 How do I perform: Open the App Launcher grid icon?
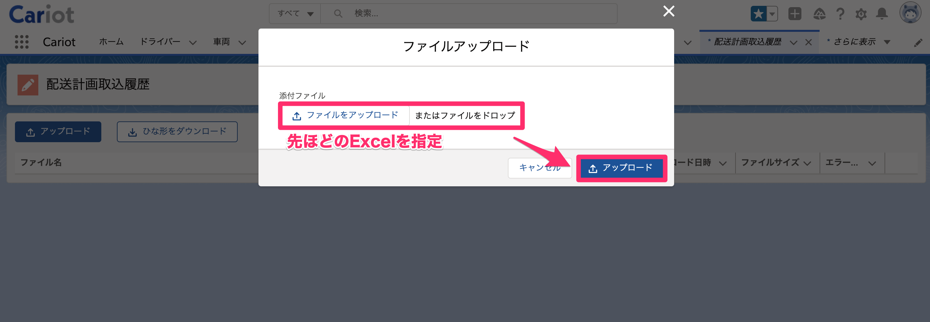[x=22, y=42]
